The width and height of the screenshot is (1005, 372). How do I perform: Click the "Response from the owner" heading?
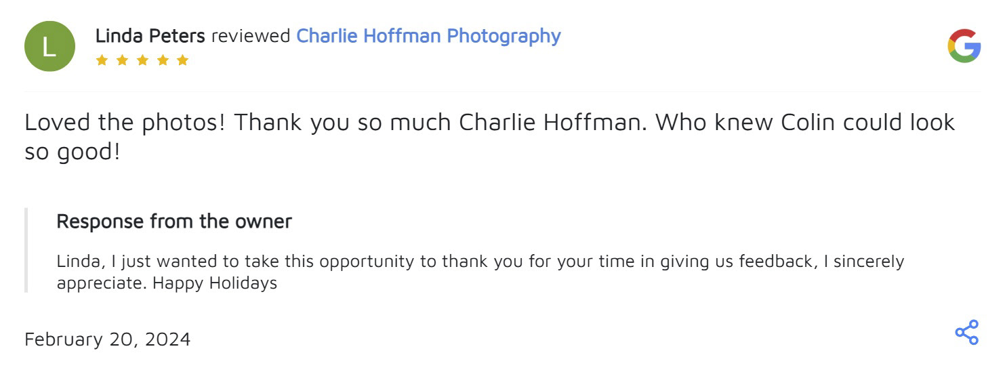coord(174,221)
